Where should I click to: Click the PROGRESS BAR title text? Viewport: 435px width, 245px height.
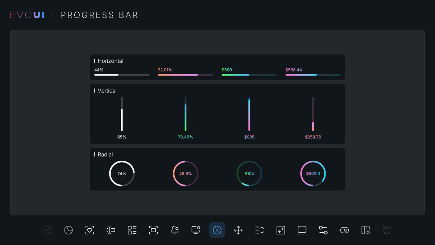99,15
